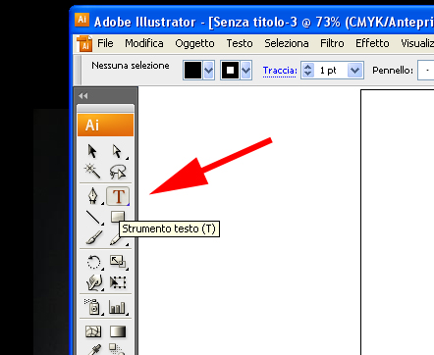
Task: Open the stroke color dropdown arrow
Action: click(246, 71)
